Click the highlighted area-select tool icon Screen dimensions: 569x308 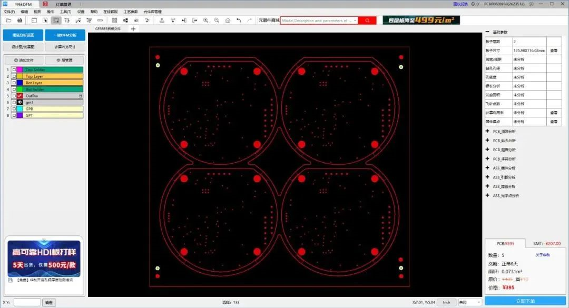click(56, 21)
